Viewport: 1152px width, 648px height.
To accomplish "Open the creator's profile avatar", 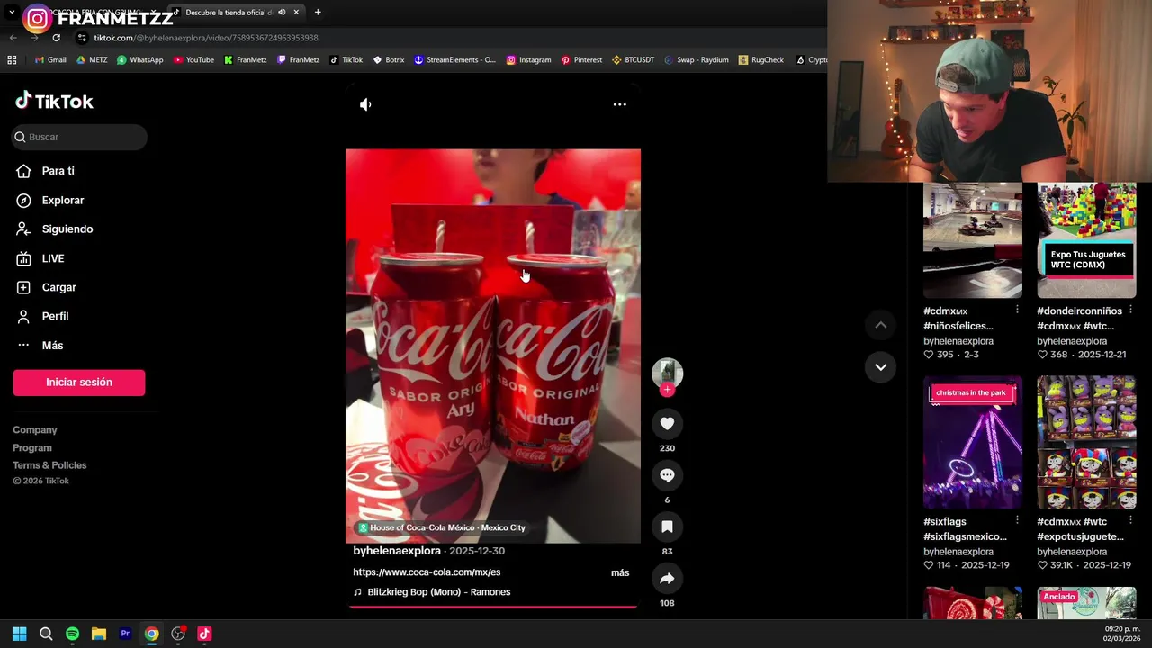I will (x=667, y=373).
